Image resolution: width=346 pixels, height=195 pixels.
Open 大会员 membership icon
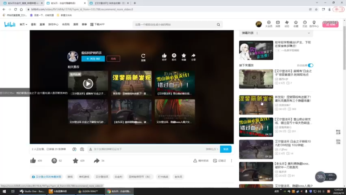pyautogui.click(x=269, y=24)
